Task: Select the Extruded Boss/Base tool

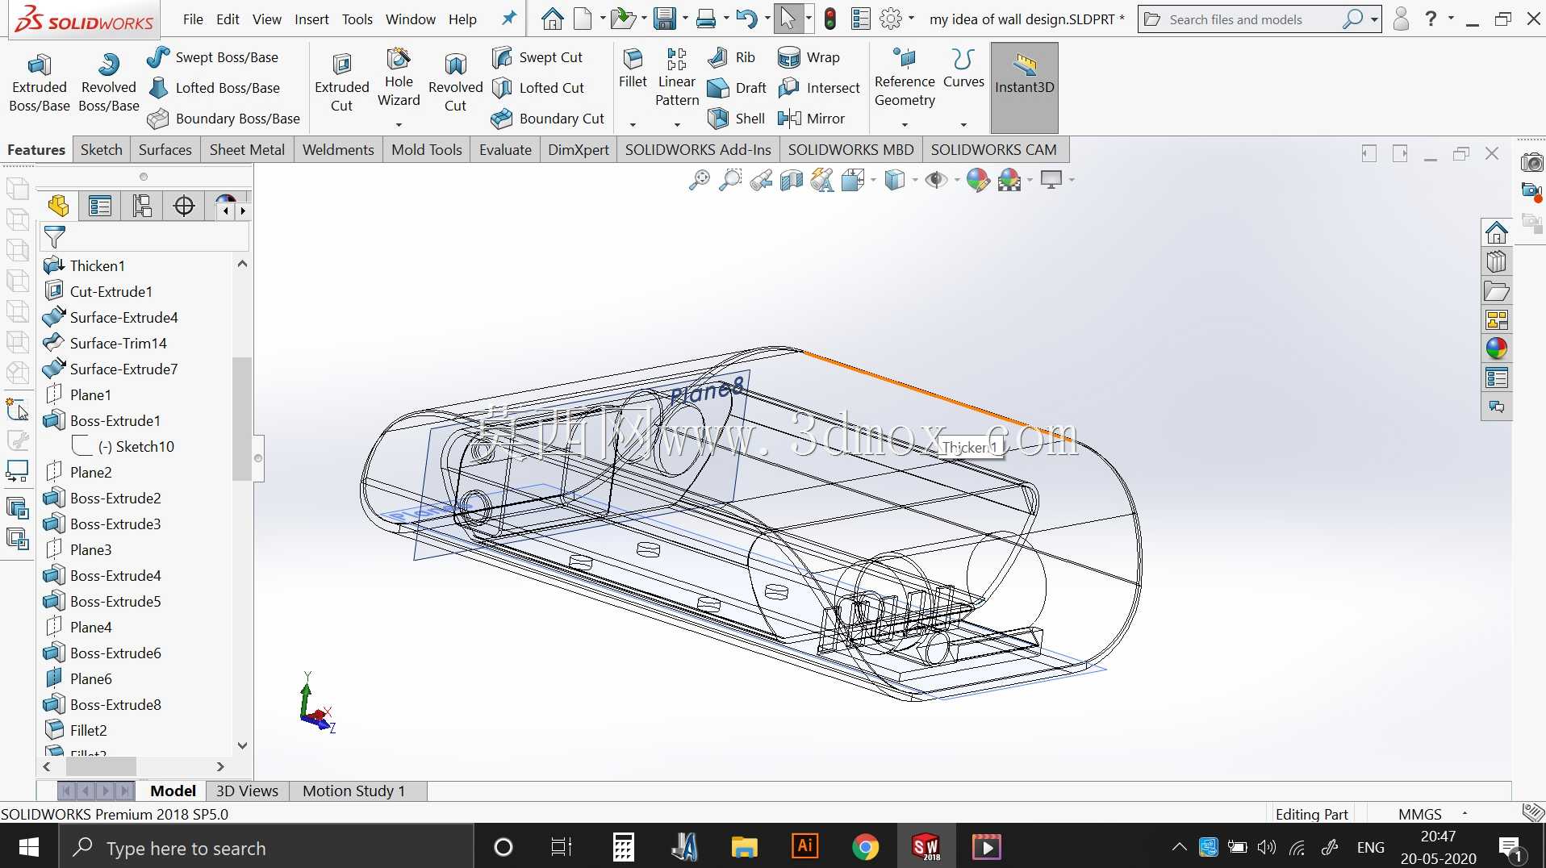Action: [39, 82]
